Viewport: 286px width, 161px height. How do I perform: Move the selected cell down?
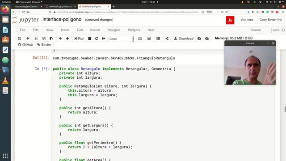(67, 38)
